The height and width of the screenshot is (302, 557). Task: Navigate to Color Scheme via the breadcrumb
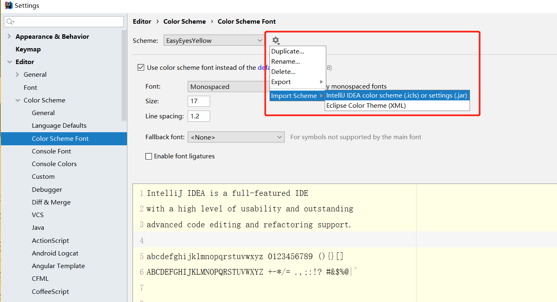click(185, 21)
